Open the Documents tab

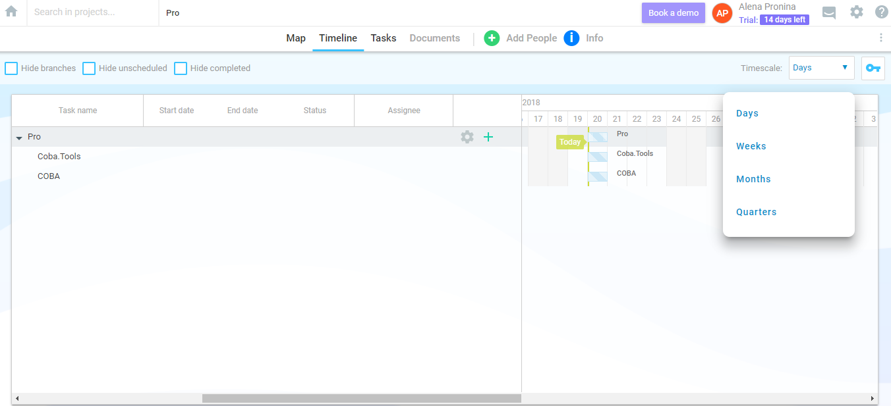(x=435, y=38)
